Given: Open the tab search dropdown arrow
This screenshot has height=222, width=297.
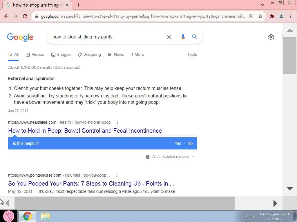Looking at the screenshot, I should 262,5.
